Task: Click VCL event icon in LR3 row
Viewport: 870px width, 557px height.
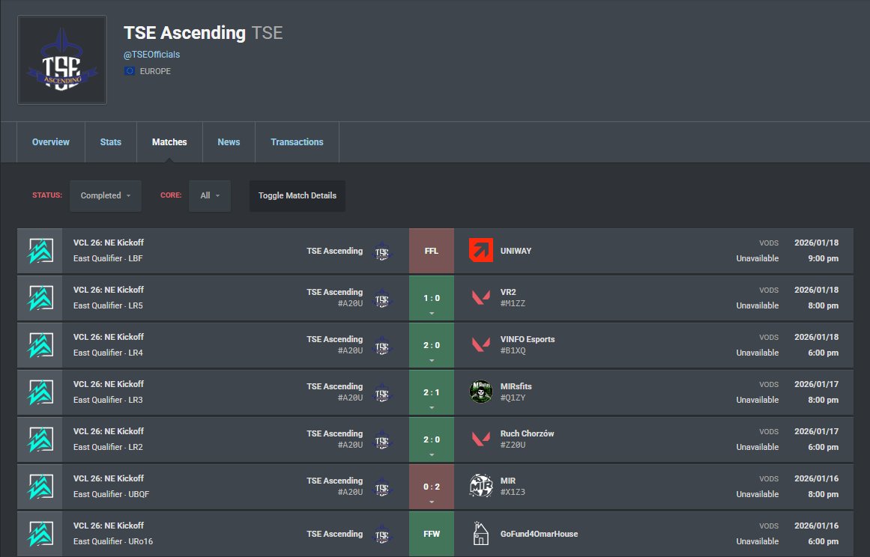Action: pyautogui.click(x=40, y=392)
